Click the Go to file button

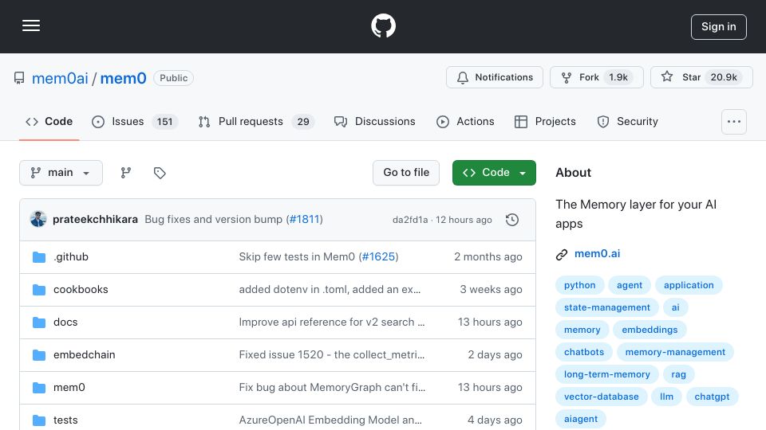406,173
